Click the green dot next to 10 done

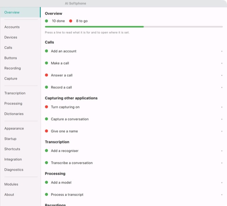46,21
